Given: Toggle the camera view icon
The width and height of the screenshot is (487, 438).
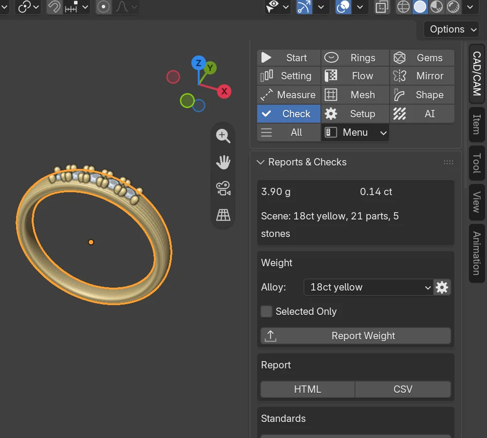Looking at the screenshot, I should pos(223,188).
